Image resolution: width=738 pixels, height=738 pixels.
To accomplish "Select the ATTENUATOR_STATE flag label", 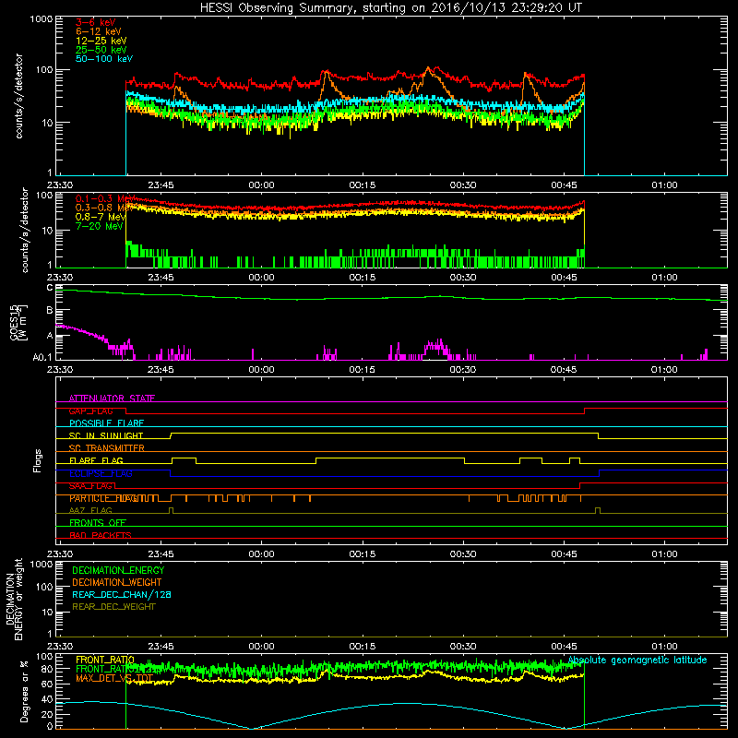I will click(112, 399).
